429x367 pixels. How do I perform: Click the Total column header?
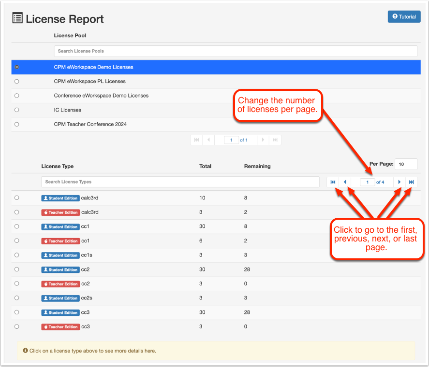click(205, 166)
